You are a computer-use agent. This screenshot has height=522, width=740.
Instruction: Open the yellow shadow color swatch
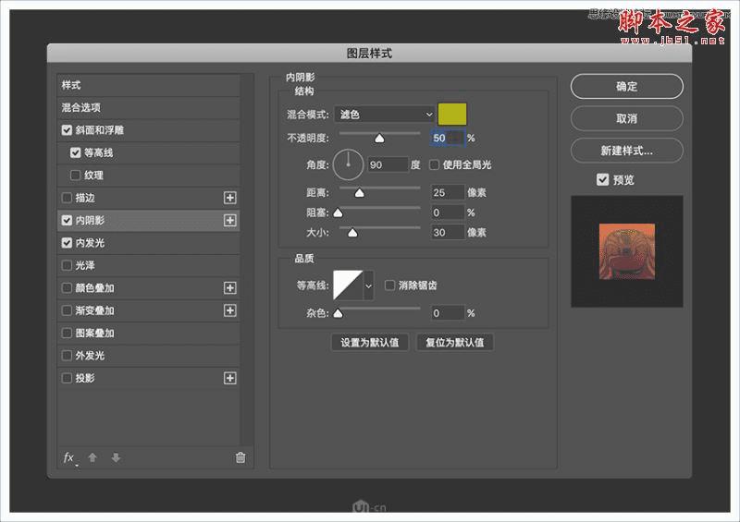[x=452, y=115]
